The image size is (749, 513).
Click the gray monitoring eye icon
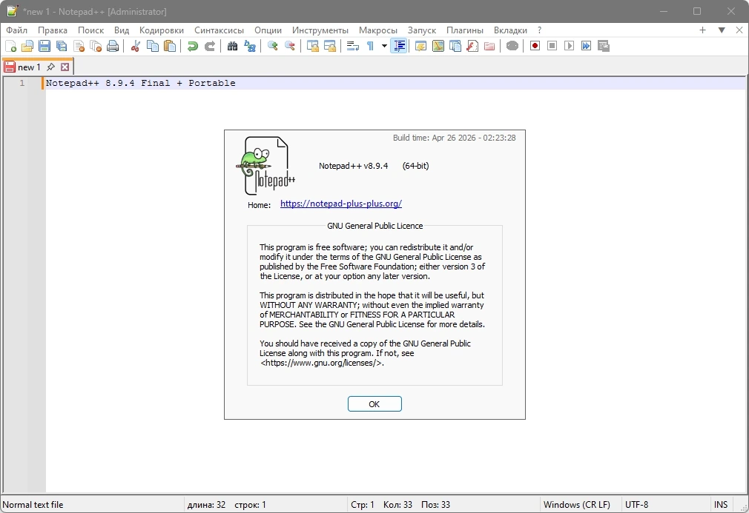point(512,46)
